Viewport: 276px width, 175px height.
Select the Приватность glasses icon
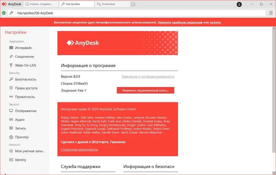(x=11, y=97)
